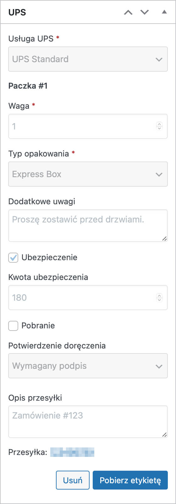Click the Kwota ubezpieczenia stepper arrows
The image size is (176, 504).
[159, 297]
